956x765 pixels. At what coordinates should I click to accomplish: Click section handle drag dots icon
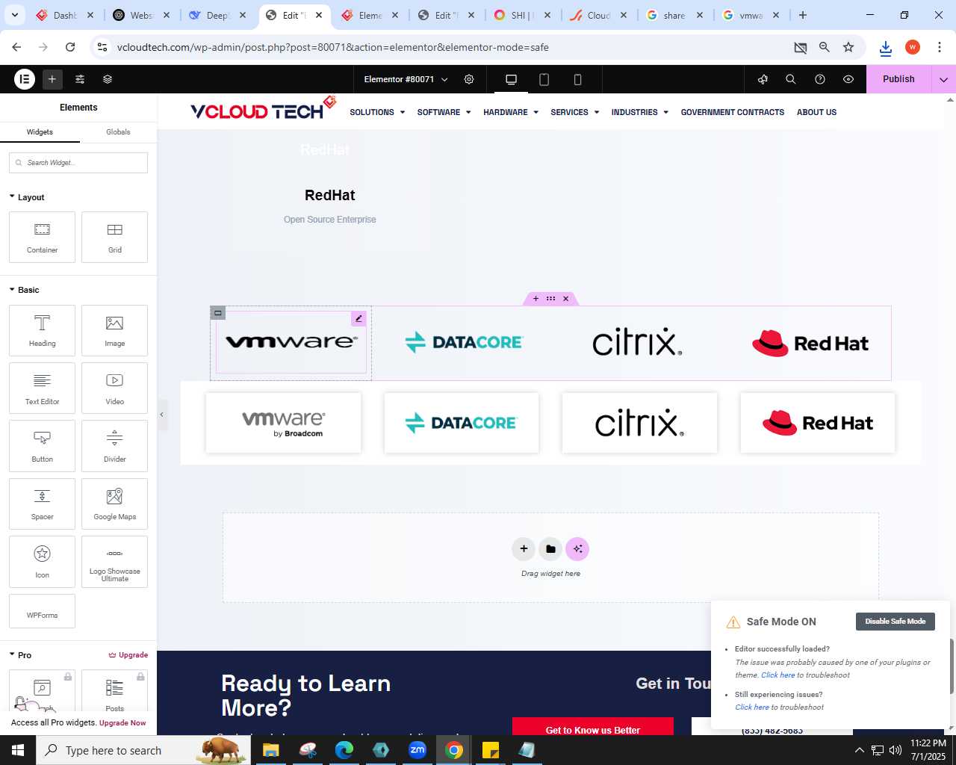click(550, 299)
